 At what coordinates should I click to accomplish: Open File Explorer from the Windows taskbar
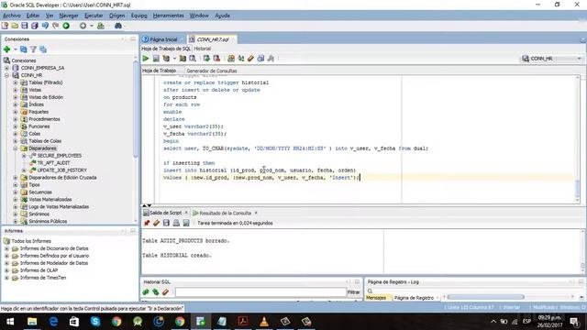coord(32,322)
